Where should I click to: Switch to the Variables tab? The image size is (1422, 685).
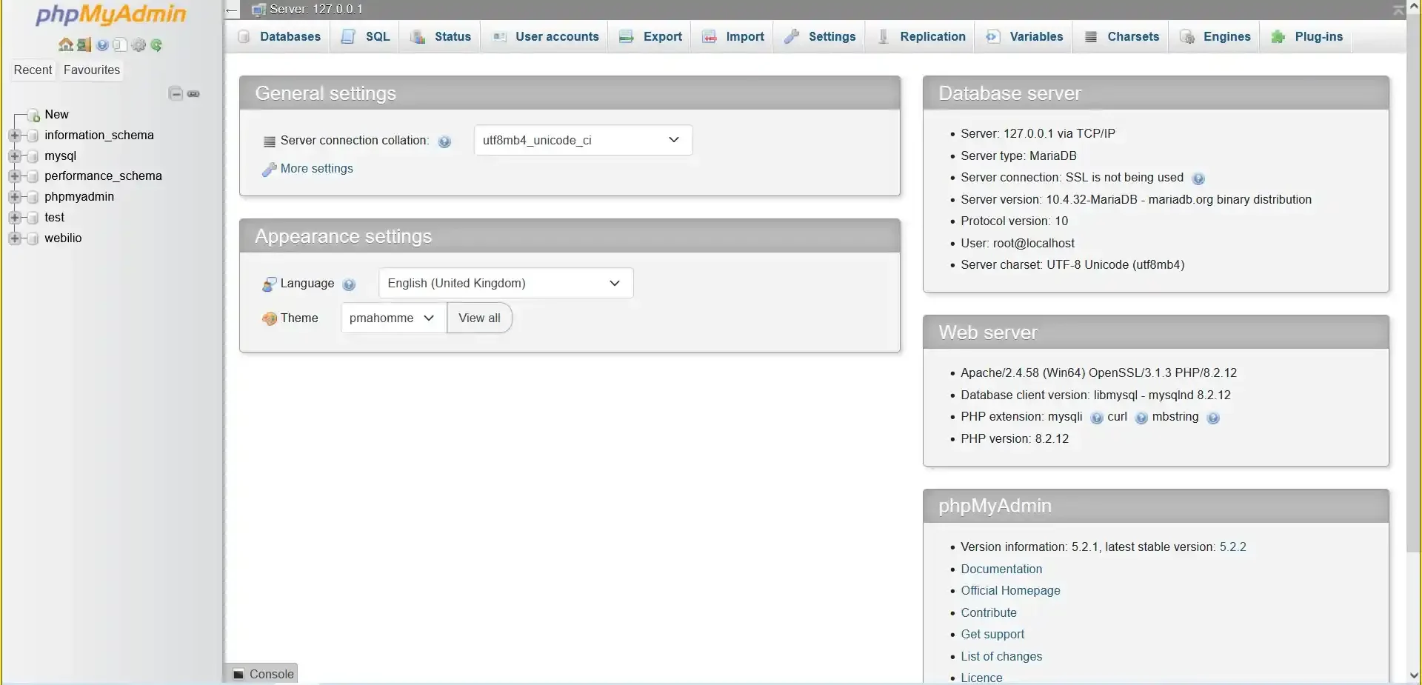[x=1025, y=37]
